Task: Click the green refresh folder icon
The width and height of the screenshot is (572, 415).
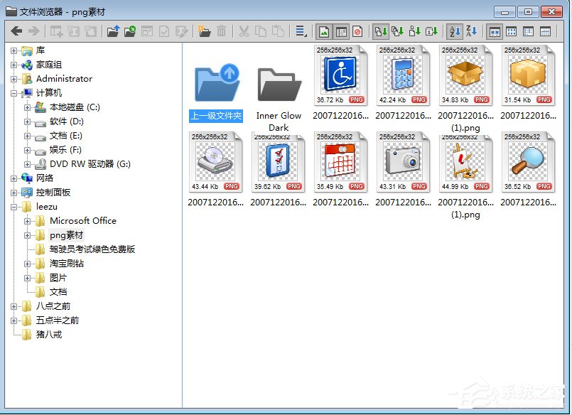Action: (129, 31)
